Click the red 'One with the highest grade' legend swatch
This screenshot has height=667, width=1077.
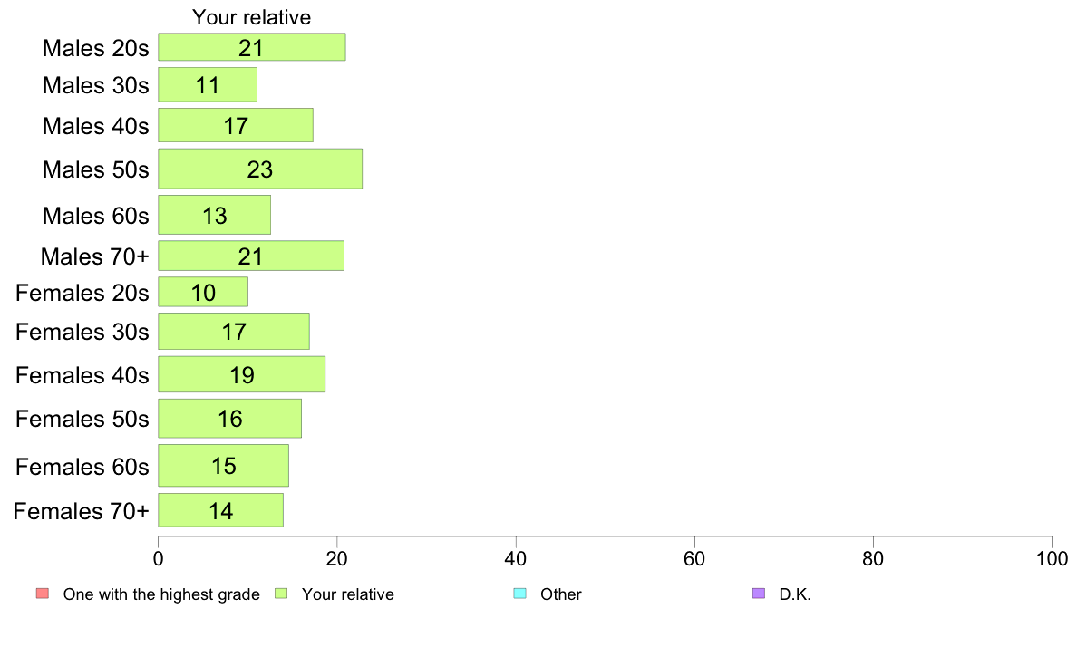click(x=43, y=594)
